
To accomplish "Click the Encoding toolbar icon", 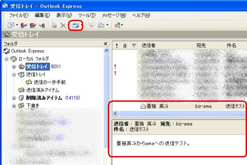I will point(118,25).
